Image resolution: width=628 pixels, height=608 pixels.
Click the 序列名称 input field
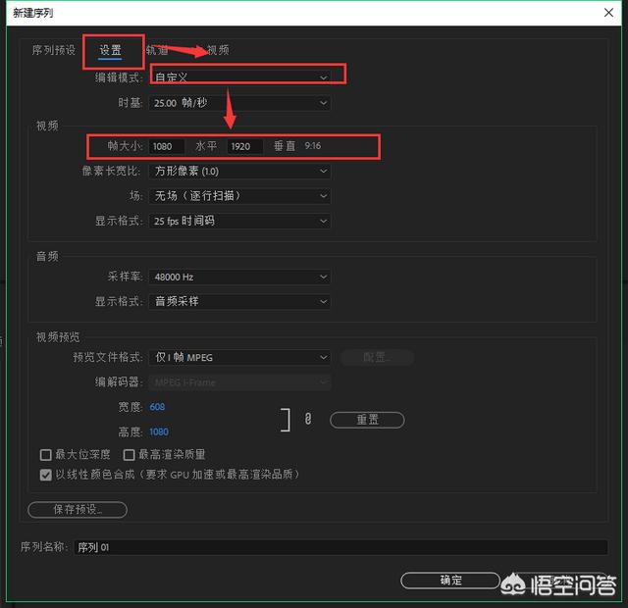[x=341, y=547]
